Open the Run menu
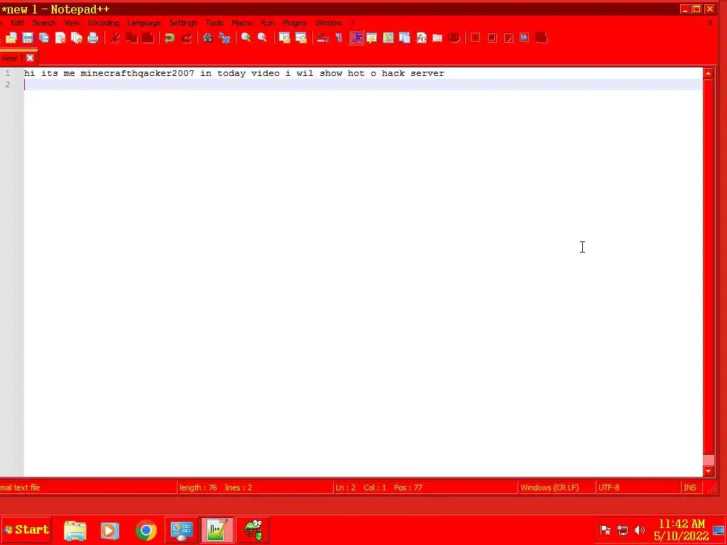727x545 pixels. 268,23
